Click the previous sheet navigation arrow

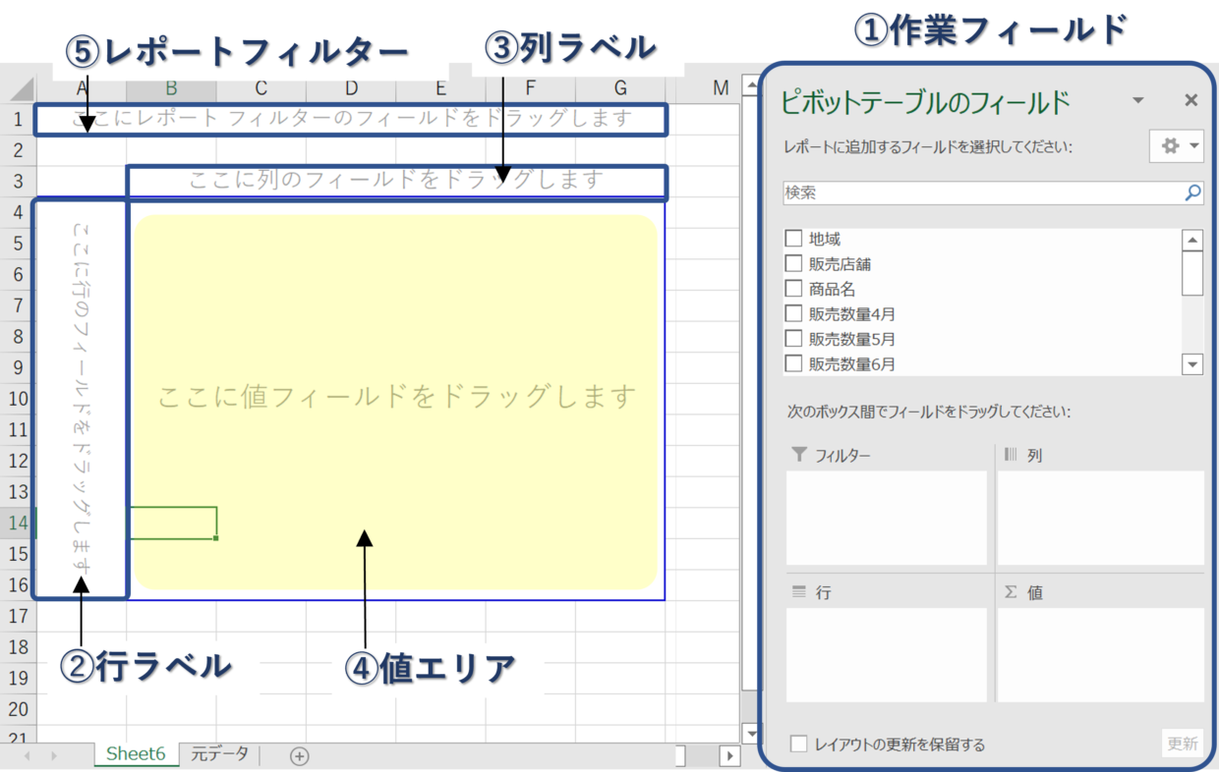(x=27, y=755)
